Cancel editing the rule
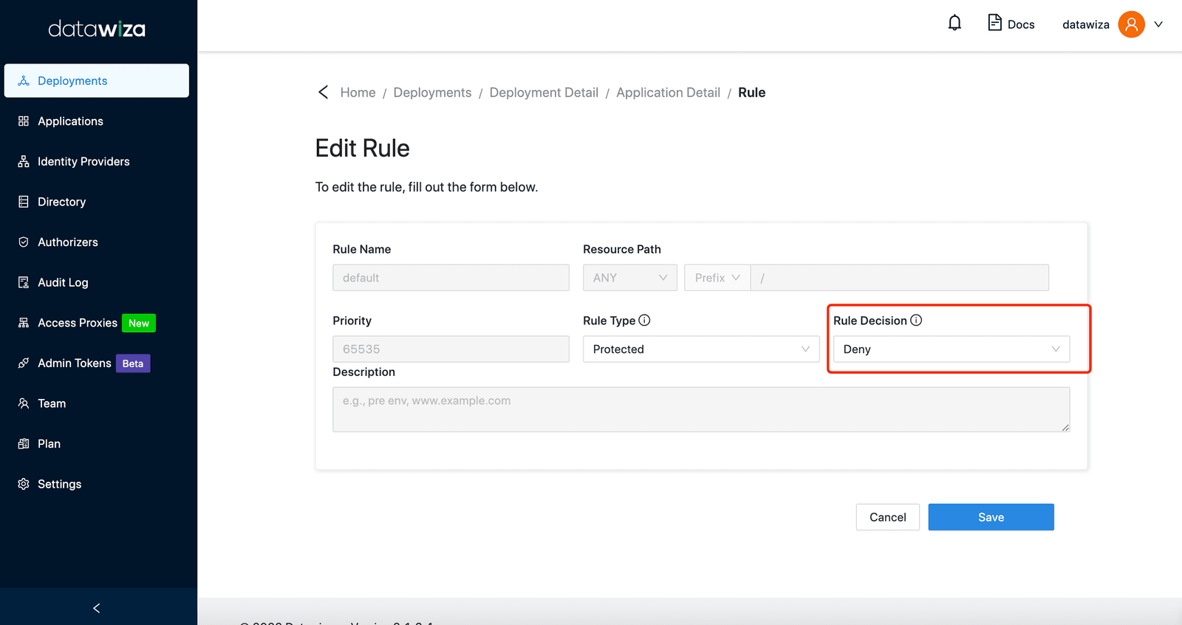This screenshot has width=1182, height=625. pos(887,517)
